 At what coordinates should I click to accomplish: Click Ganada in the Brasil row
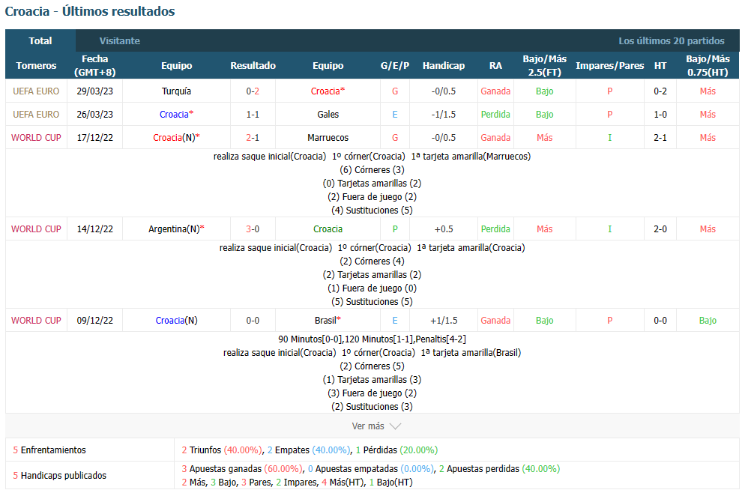[x=495, y=321]
